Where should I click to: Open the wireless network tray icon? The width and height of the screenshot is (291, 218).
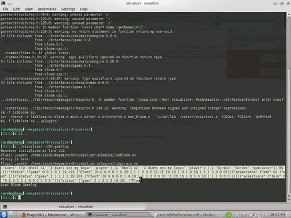click(244, 215)
